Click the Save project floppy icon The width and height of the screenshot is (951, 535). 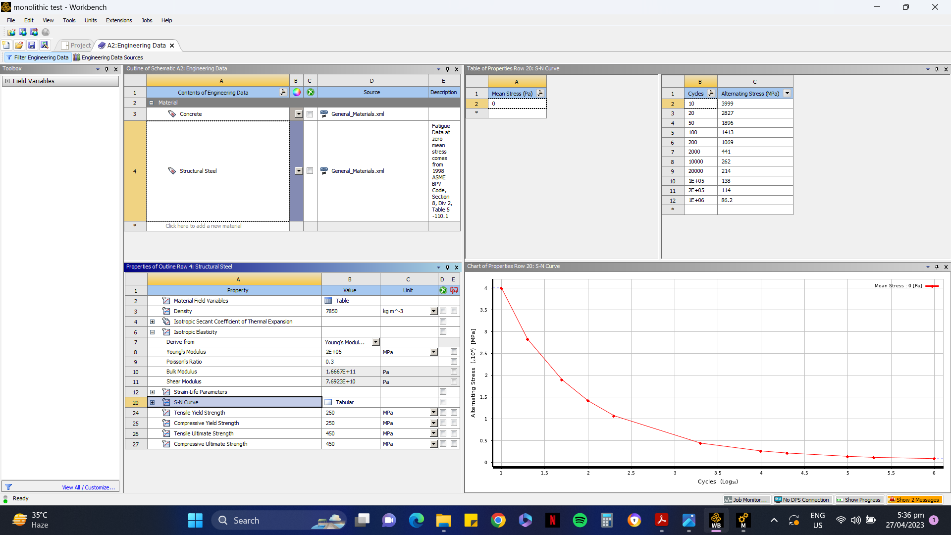pos(32,45)
